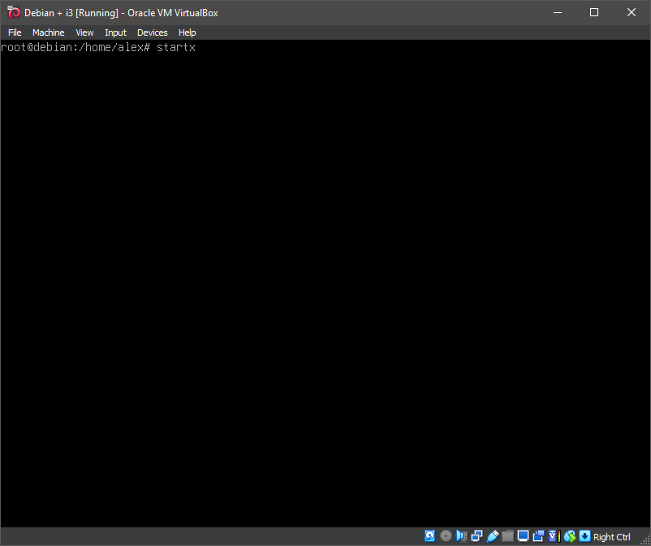Open the Help menu
The image size is (651, 546).
click(x=187, y=32)
